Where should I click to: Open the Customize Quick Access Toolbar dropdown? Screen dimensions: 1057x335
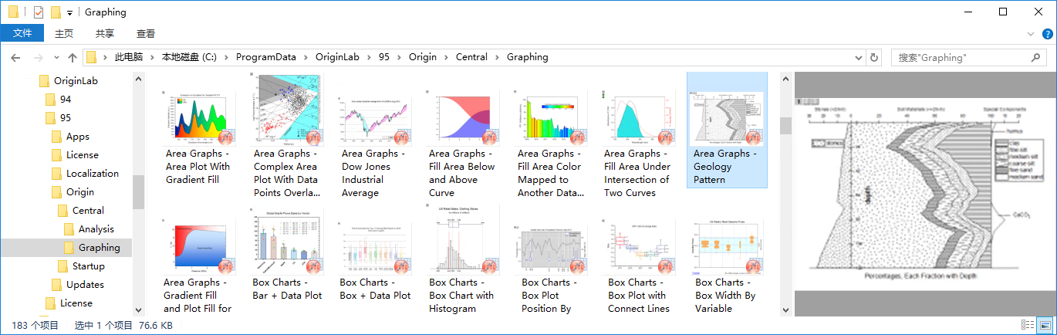pyautogui.click(x=69, y=12)
